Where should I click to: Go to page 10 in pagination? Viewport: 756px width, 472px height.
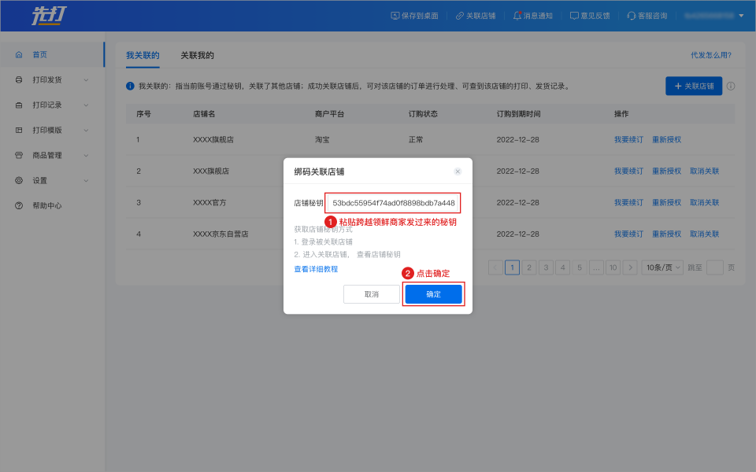point(613,267)
